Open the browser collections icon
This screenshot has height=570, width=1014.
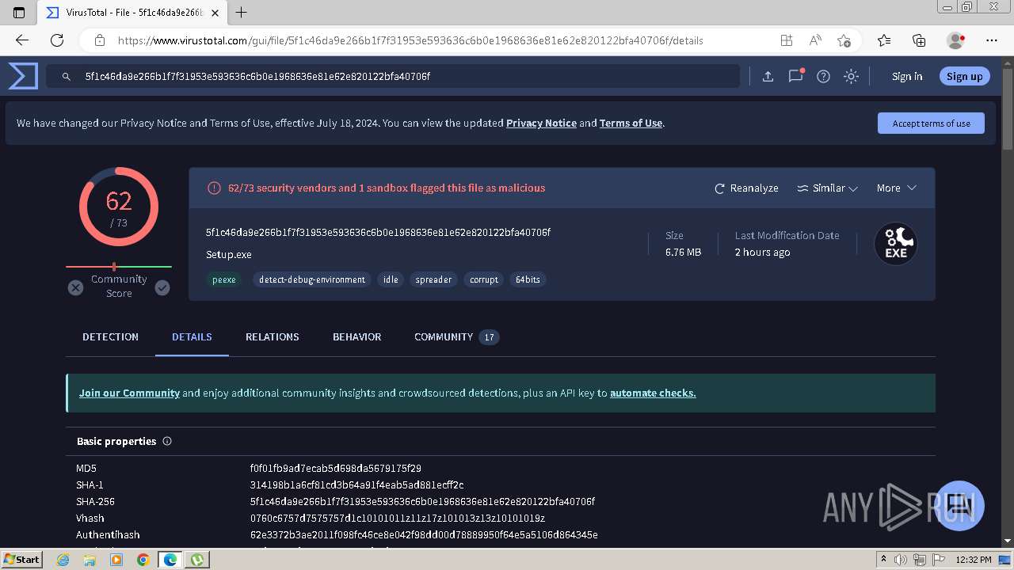(x=919, y=40)
